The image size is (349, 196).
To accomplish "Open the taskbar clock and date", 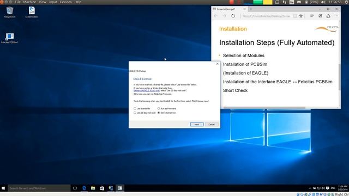I will (343, 188).
